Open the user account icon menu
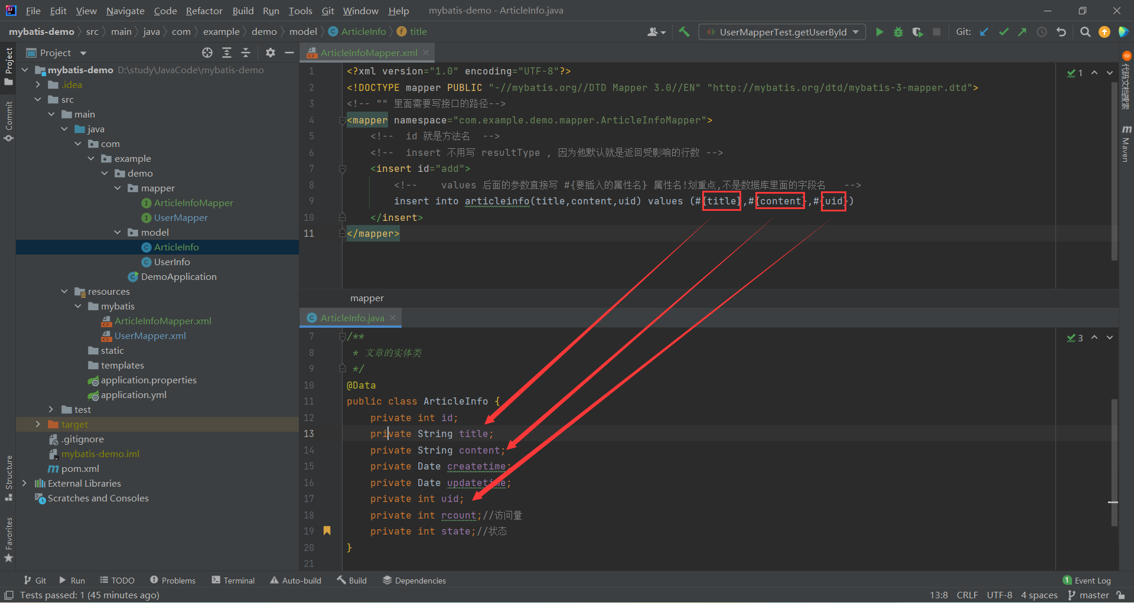The width and height of the screenshot is (1134, 603). click(656, 32)
